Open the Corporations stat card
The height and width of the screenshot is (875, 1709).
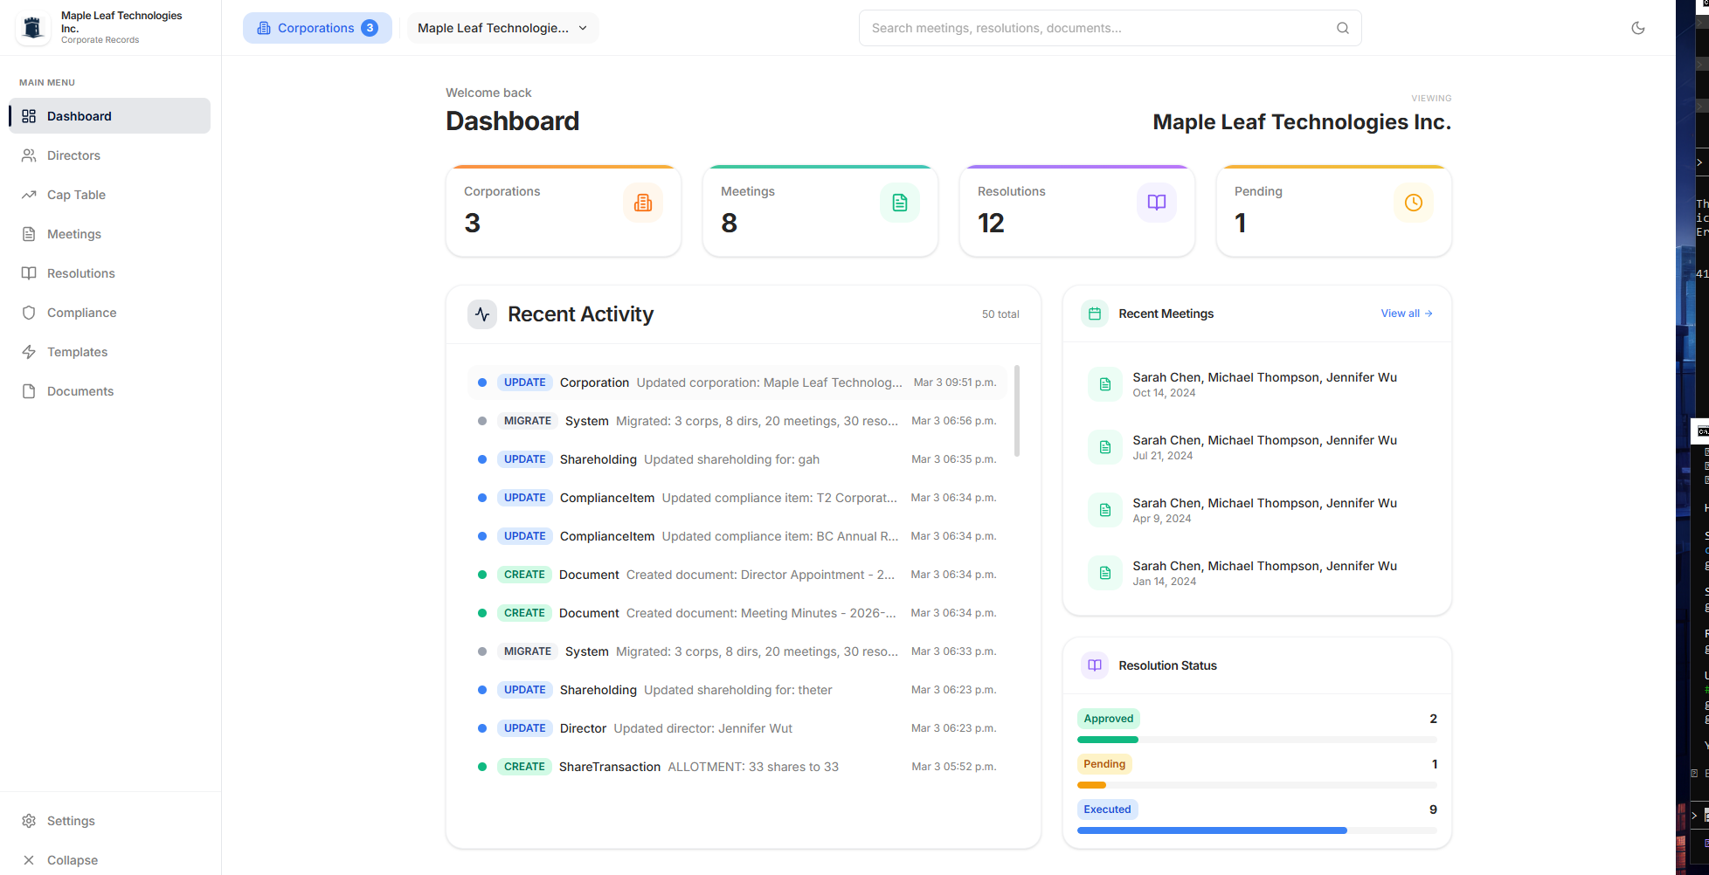click(564, 210)
